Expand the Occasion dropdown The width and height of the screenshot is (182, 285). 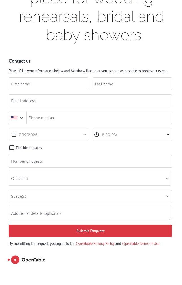click(90, 179)
